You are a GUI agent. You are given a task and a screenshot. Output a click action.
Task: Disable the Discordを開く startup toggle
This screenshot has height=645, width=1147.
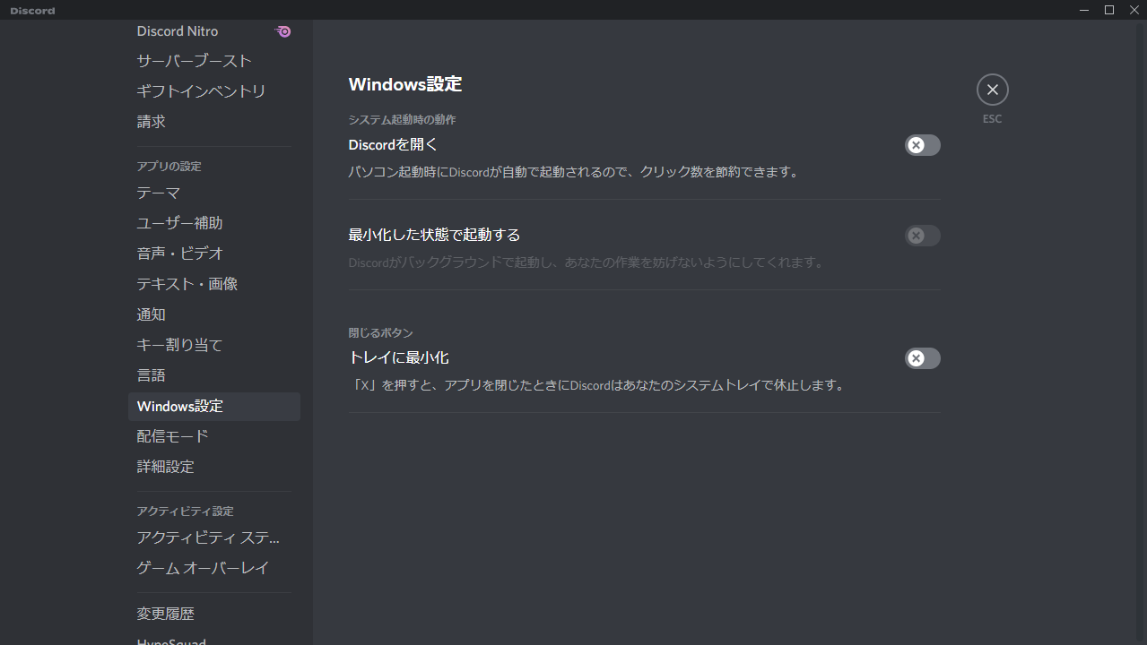(x=922, y=145)
